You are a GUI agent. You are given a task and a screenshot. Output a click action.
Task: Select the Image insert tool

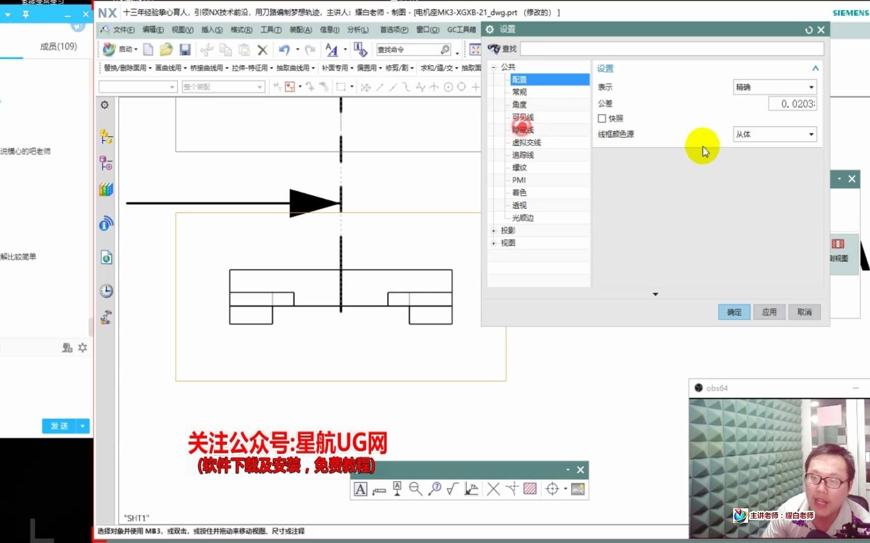pyautogui.click(x=578, y=489)
